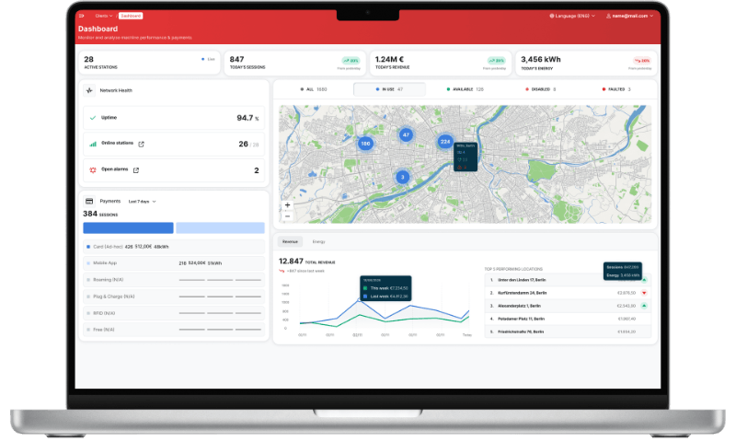Filter map by Available stations
736x442 pixels.
click(x=466, y=89)
